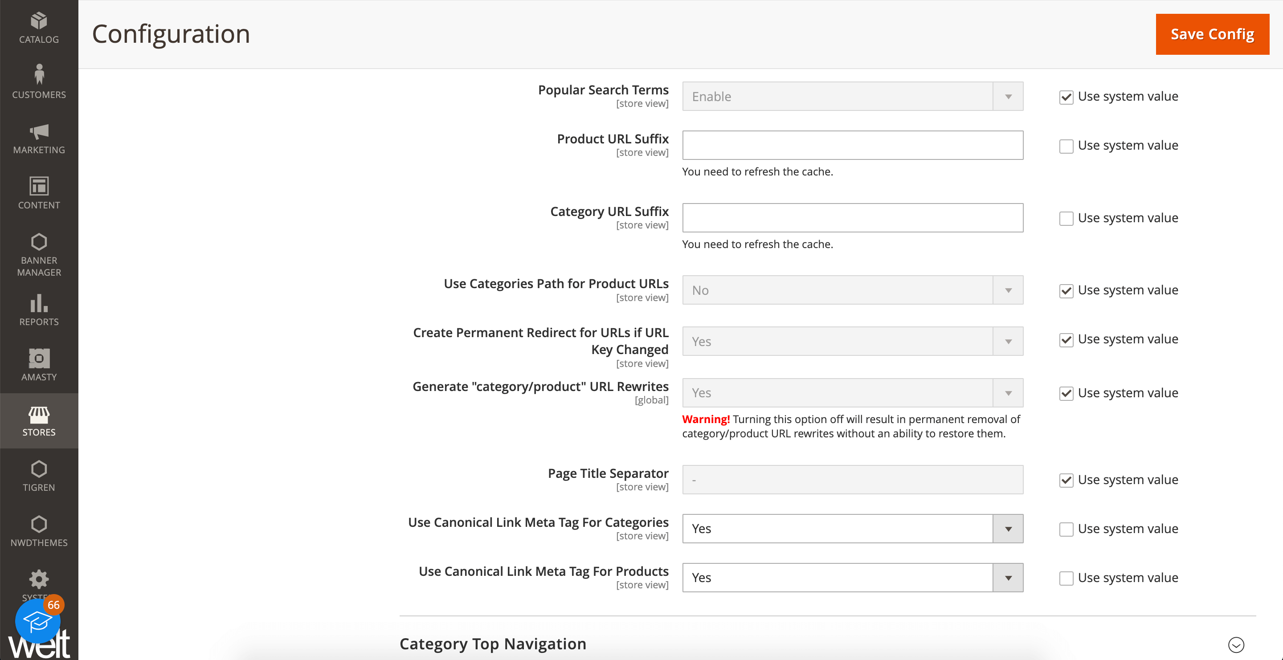
Task: Click the Page Title Separator label
Action: pos(608,473)
